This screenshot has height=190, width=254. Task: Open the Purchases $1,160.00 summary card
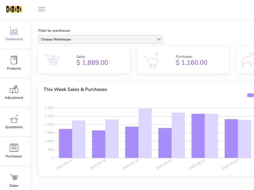click(x=183, y=60)
